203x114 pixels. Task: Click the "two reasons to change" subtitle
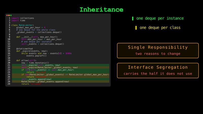[158, 54]
